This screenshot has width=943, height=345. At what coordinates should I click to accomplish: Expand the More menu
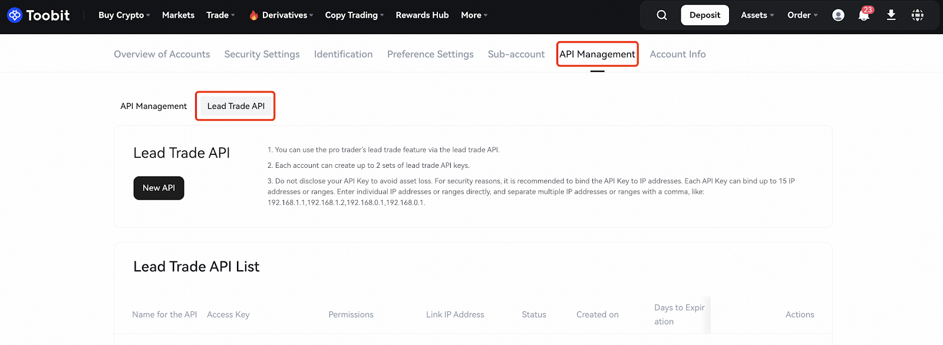point(474,15)
